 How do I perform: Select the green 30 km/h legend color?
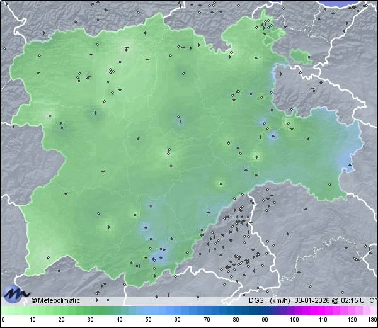coord(89,310)
